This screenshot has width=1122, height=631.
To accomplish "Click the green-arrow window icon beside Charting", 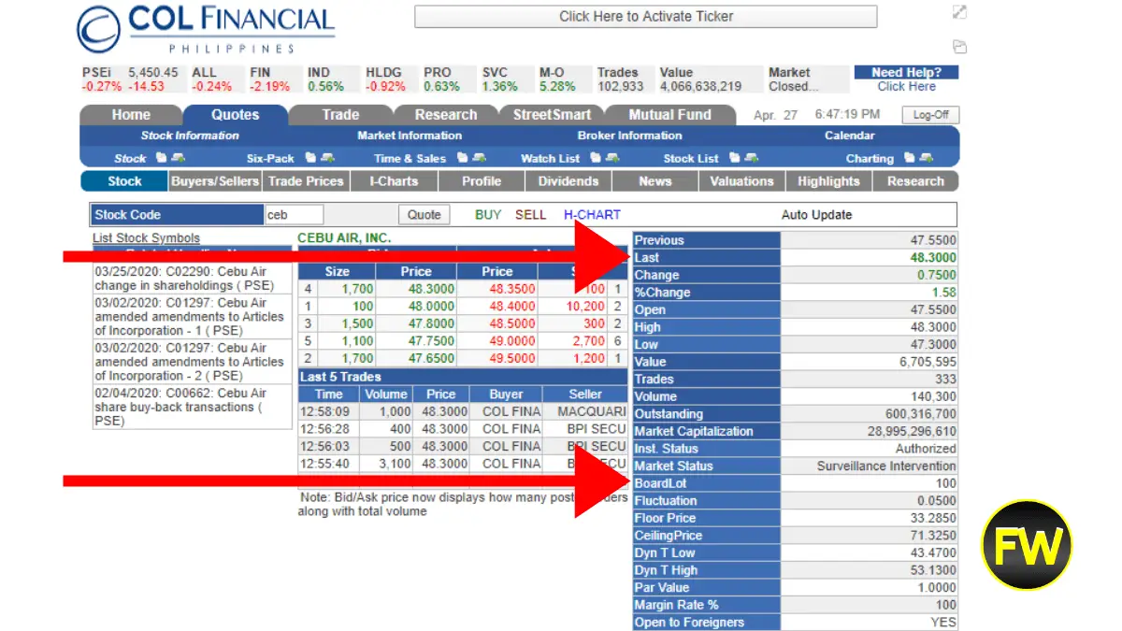I will [x=927, y=158].
